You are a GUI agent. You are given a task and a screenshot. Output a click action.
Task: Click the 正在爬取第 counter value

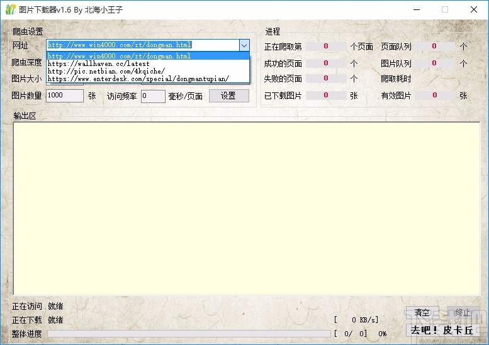point(326,47)
